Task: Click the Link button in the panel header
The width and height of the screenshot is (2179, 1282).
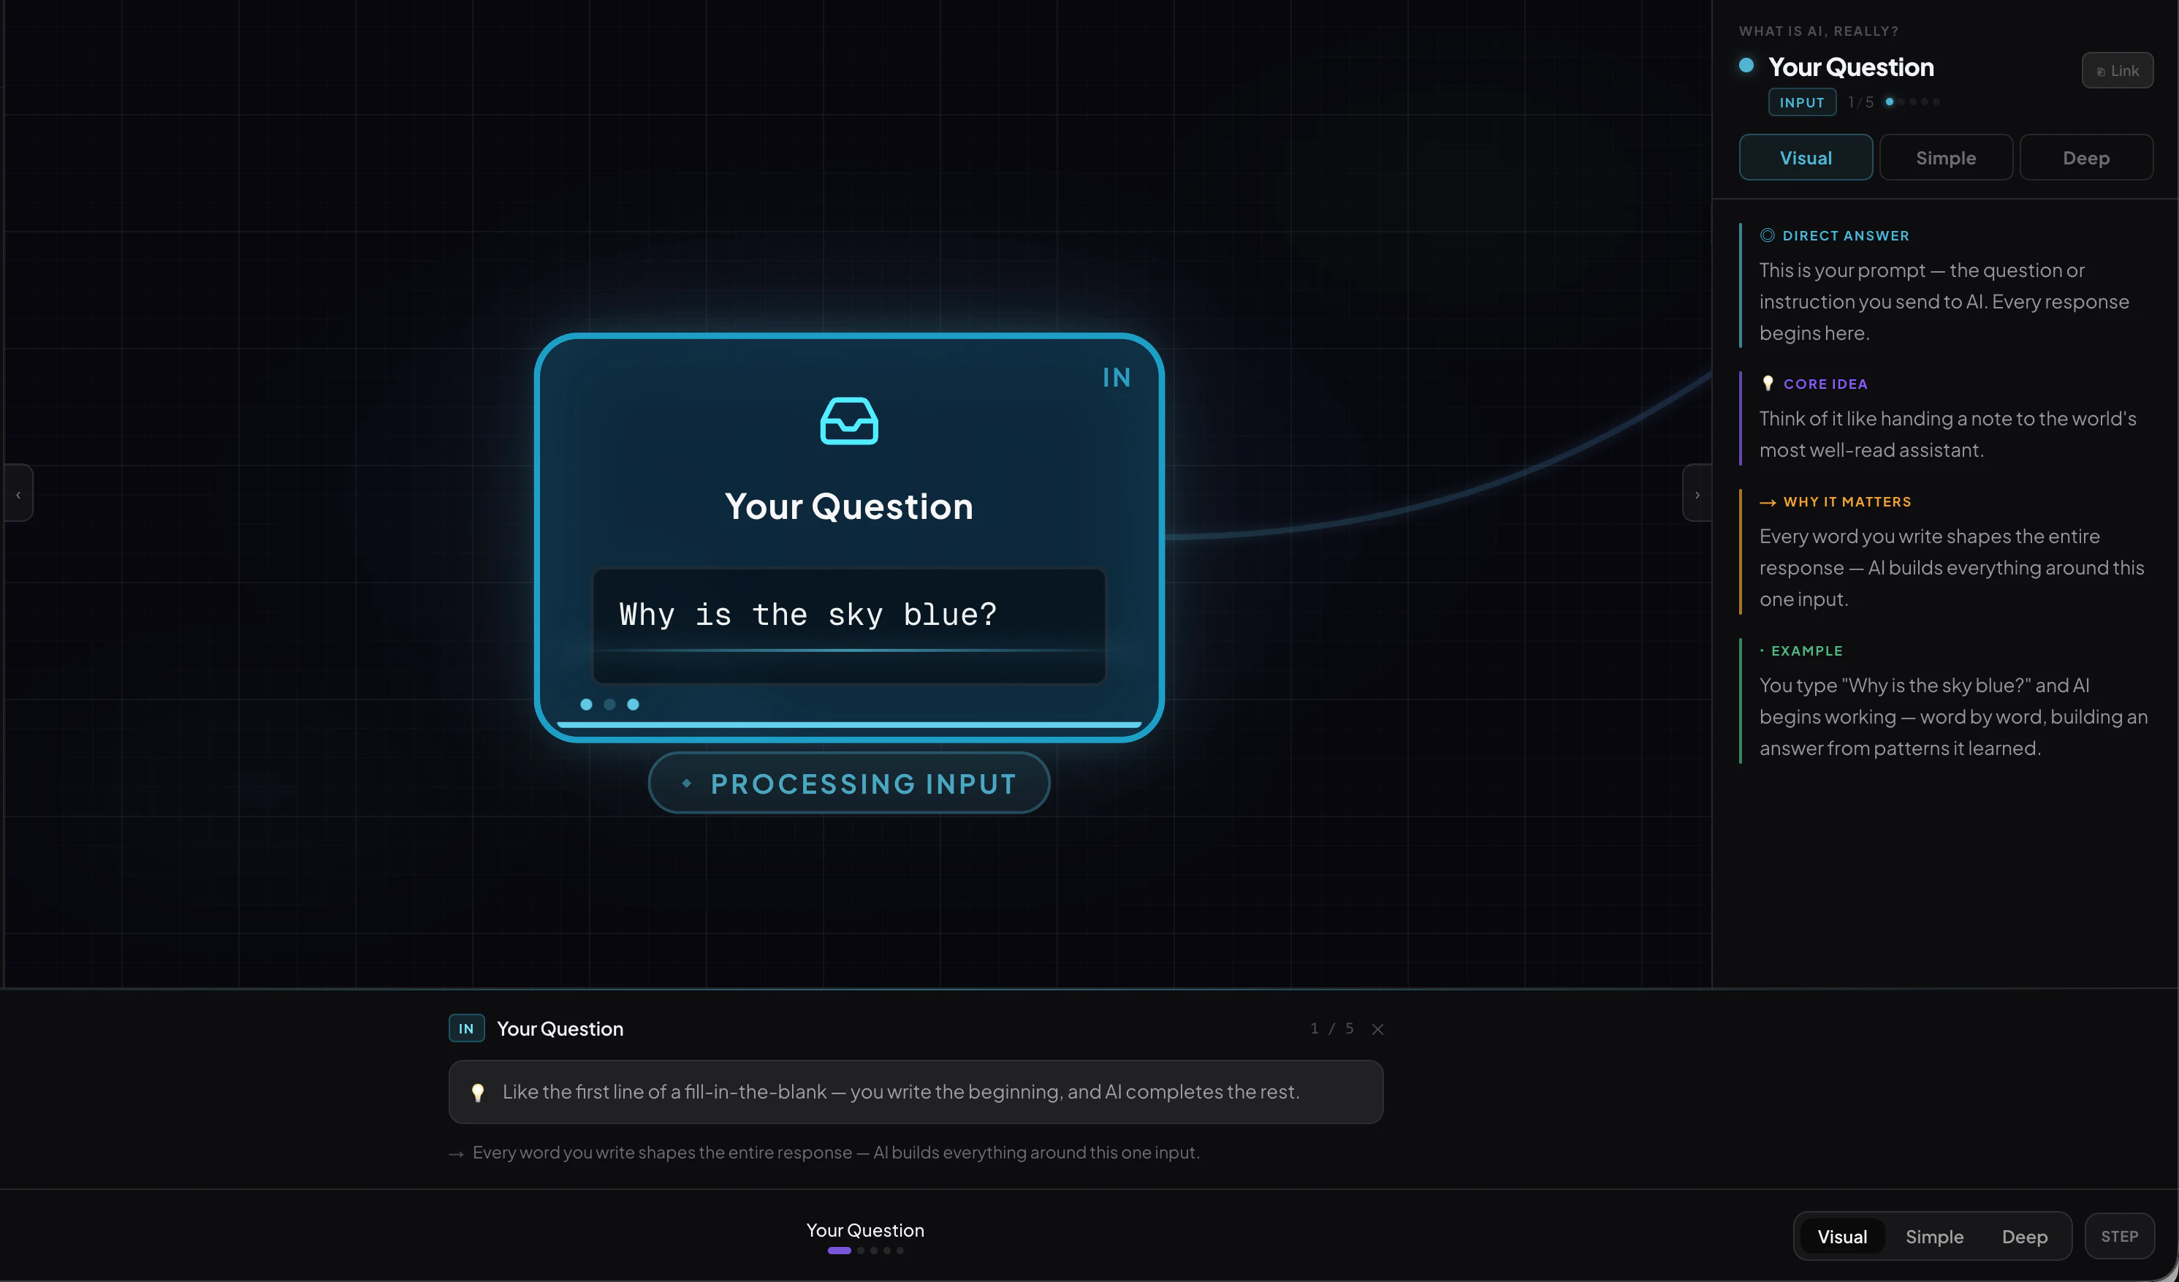Action: coord(2117,71)
